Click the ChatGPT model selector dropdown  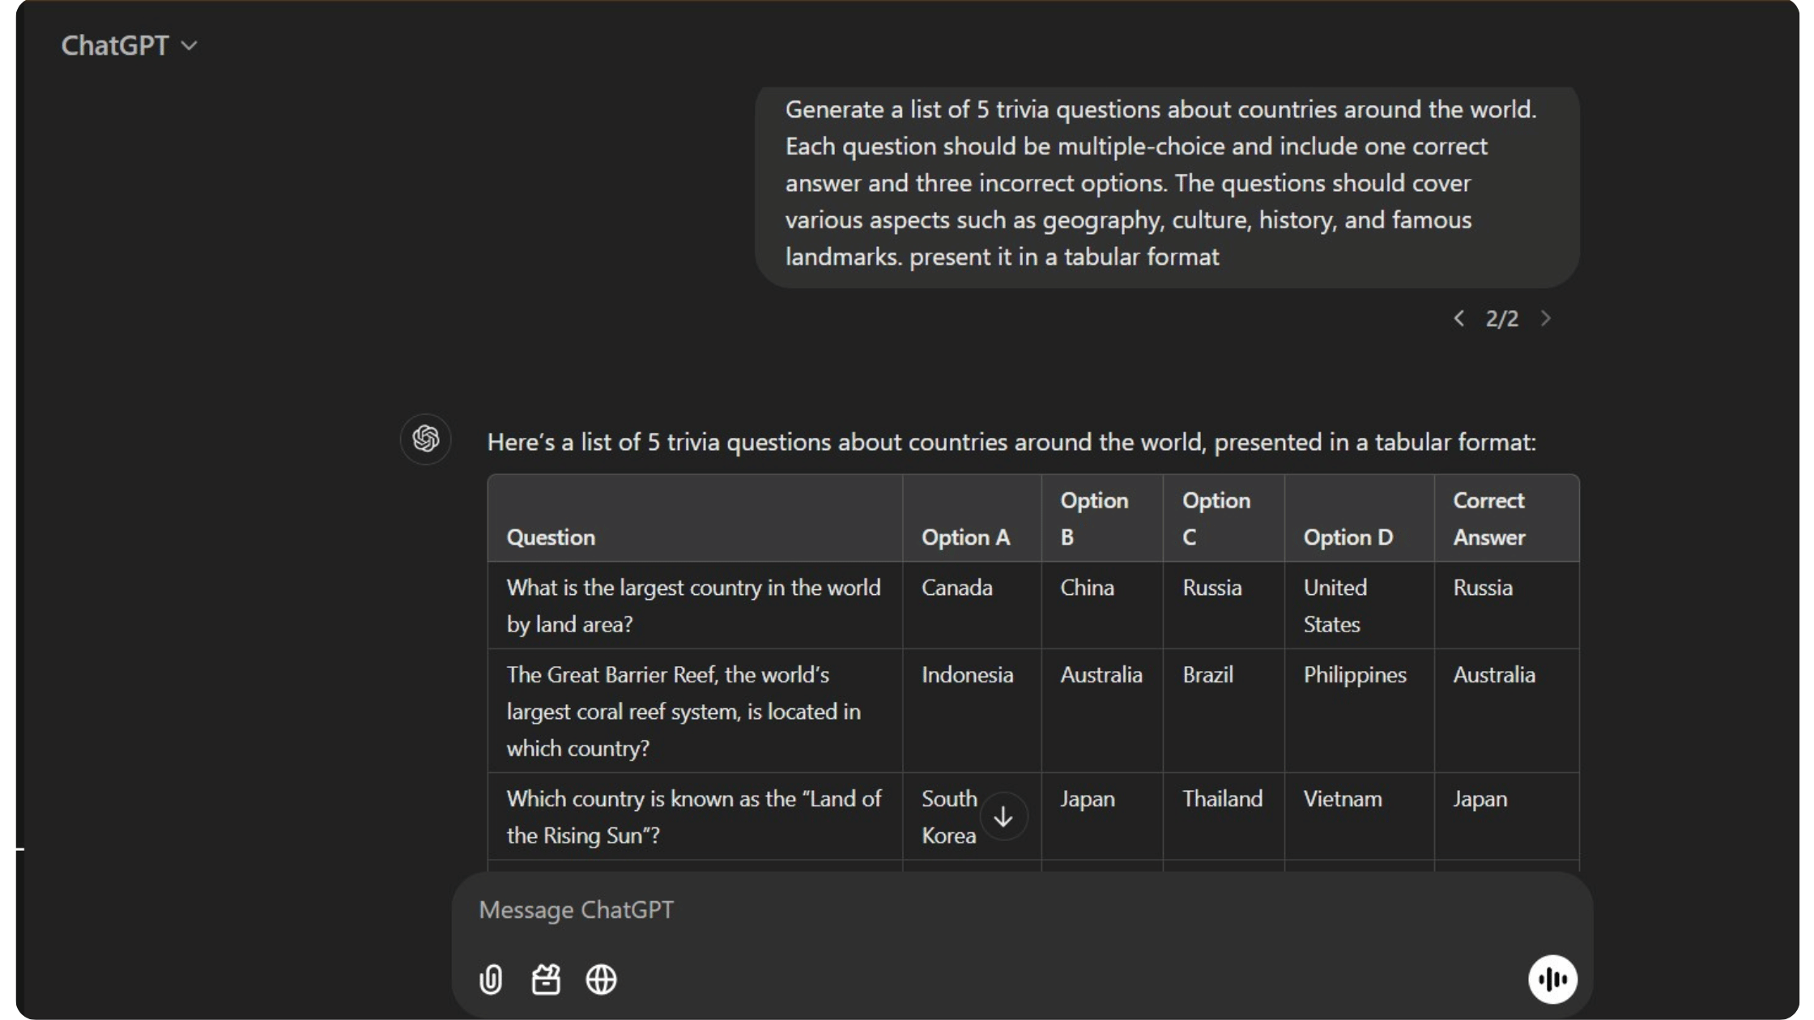pyautogui.click(x=128, y=45)
